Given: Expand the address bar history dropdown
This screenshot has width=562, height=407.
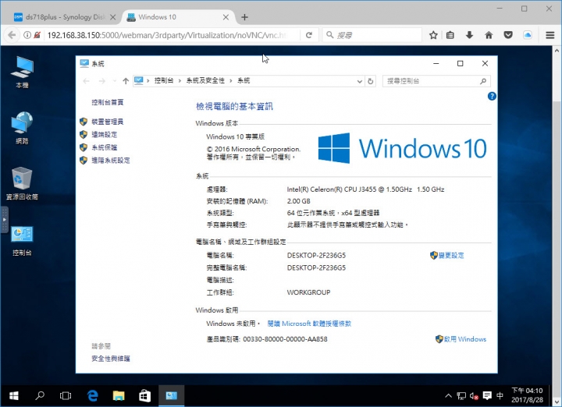Looking at the screenshot, I should point(360,81).
